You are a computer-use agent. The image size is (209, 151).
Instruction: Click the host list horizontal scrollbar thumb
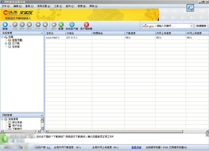coord(115,131)
